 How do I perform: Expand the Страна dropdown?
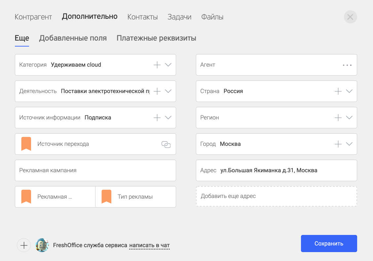349,91
